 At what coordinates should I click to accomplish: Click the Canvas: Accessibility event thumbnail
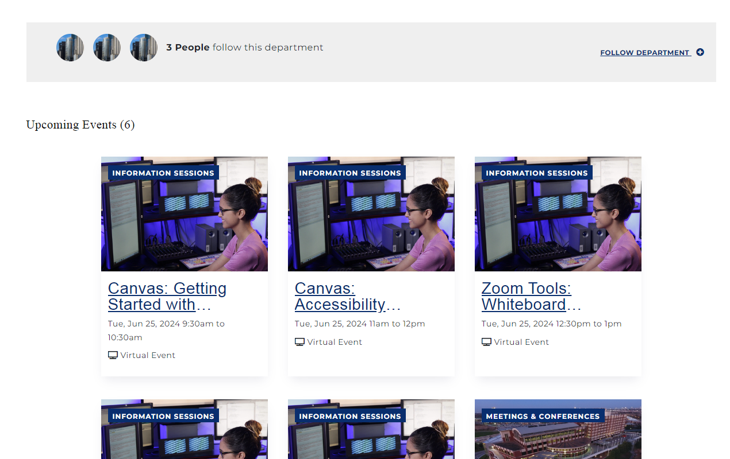click(x=371, y=214)
